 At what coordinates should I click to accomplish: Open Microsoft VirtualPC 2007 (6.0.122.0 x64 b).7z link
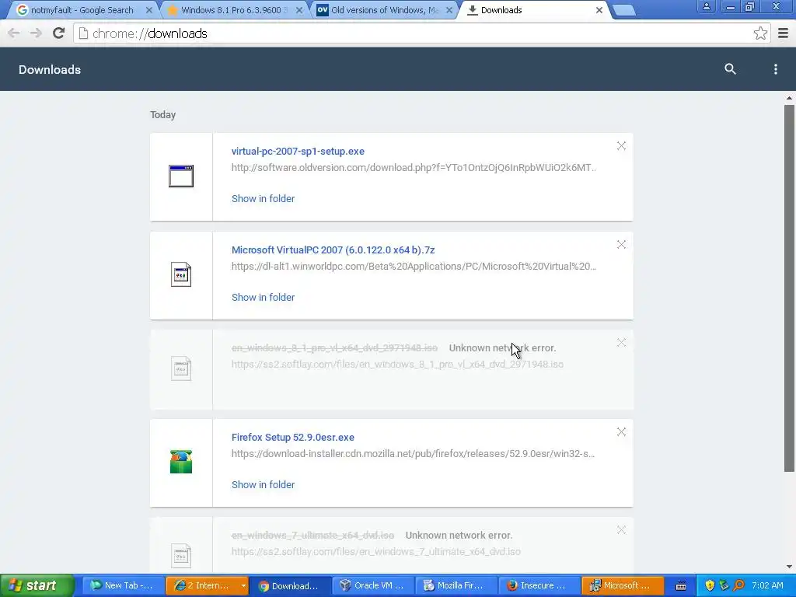click(333, 250)
